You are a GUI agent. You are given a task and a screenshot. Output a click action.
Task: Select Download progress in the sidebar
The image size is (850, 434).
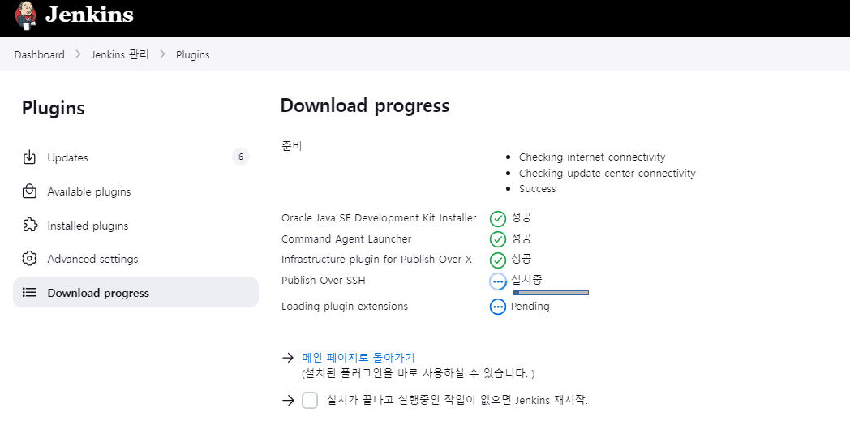tap(135, 292)
